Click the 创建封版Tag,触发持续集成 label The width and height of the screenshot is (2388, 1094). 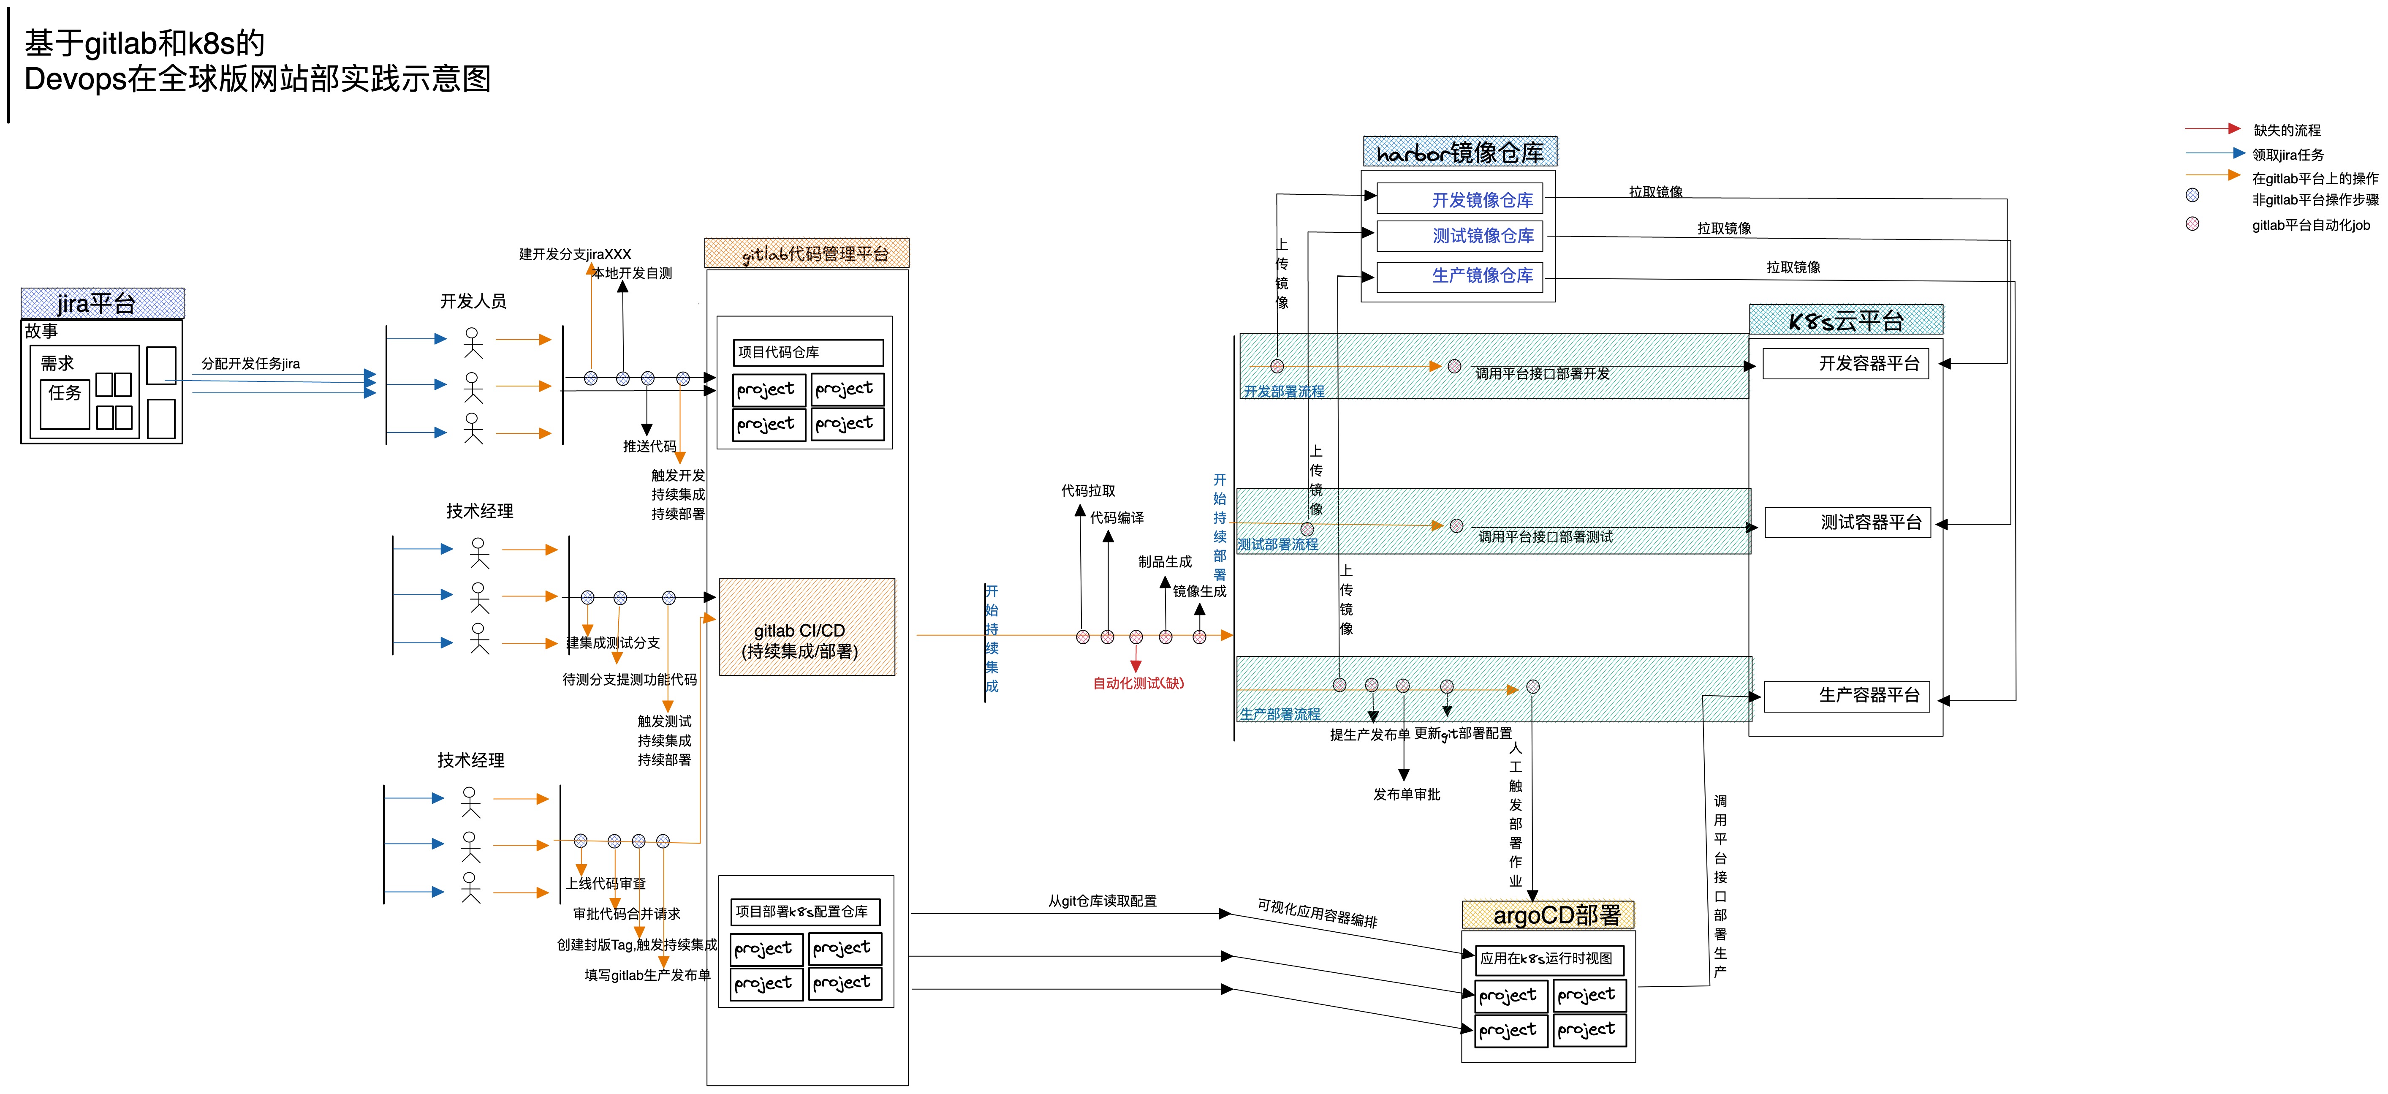637,945
